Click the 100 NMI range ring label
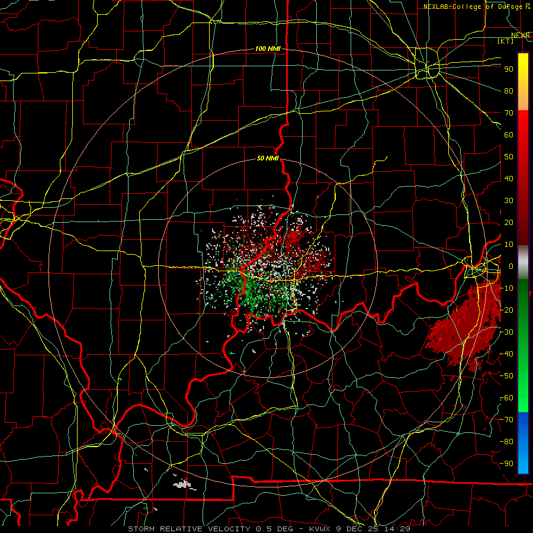This screenshot has width=533, height=533. [x=268, y=49]
